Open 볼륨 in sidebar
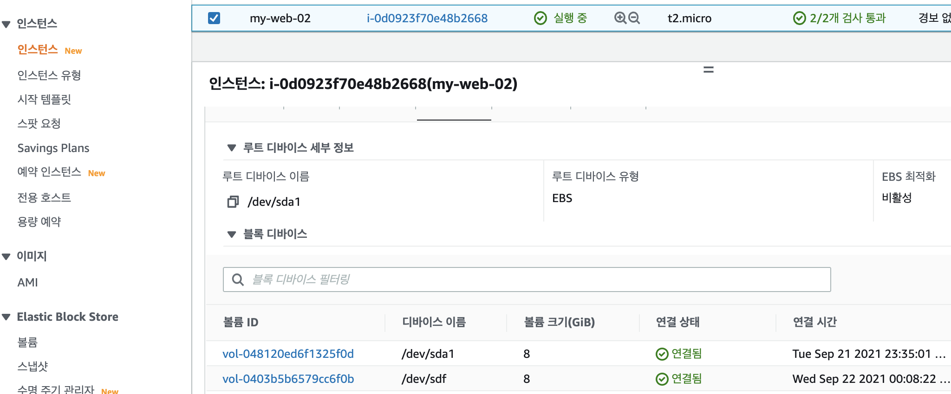The image size is (951, 394). pos(27,342)
